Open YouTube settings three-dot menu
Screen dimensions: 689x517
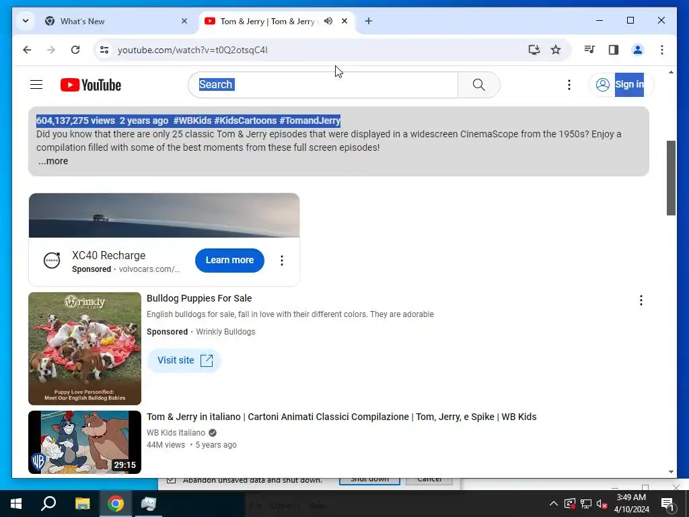click(569, 85)
